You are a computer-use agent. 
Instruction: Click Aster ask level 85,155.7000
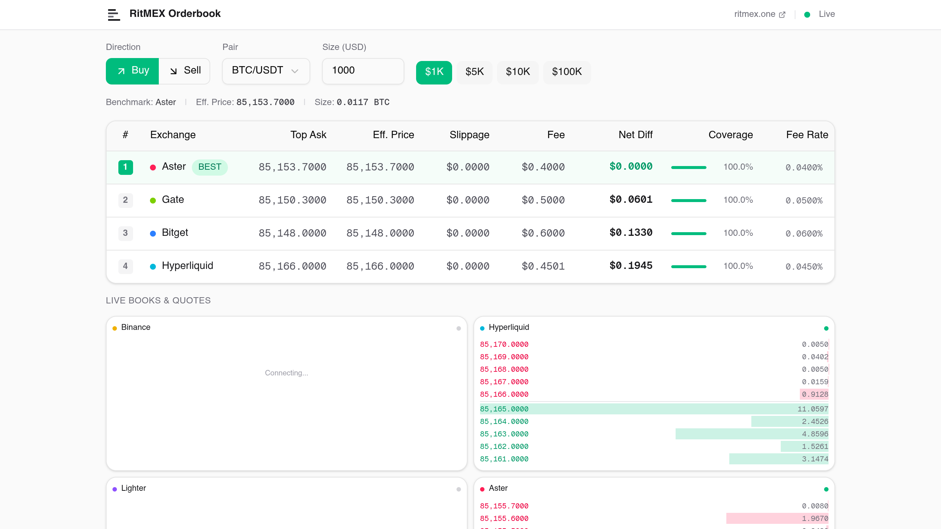point(504,506)
